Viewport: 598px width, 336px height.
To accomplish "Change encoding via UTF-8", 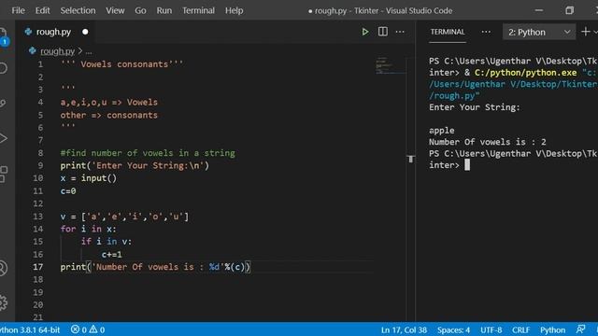I will pos(491,329).
